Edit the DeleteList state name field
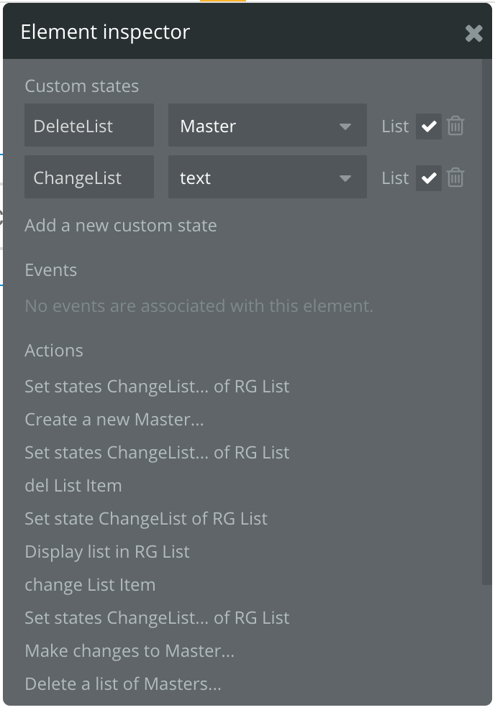The image size is (495, 710). coord(89,126)
